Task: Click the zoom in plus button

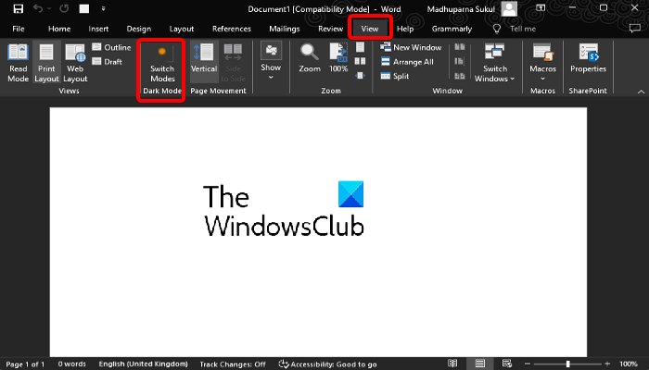Action: [607, 364]
